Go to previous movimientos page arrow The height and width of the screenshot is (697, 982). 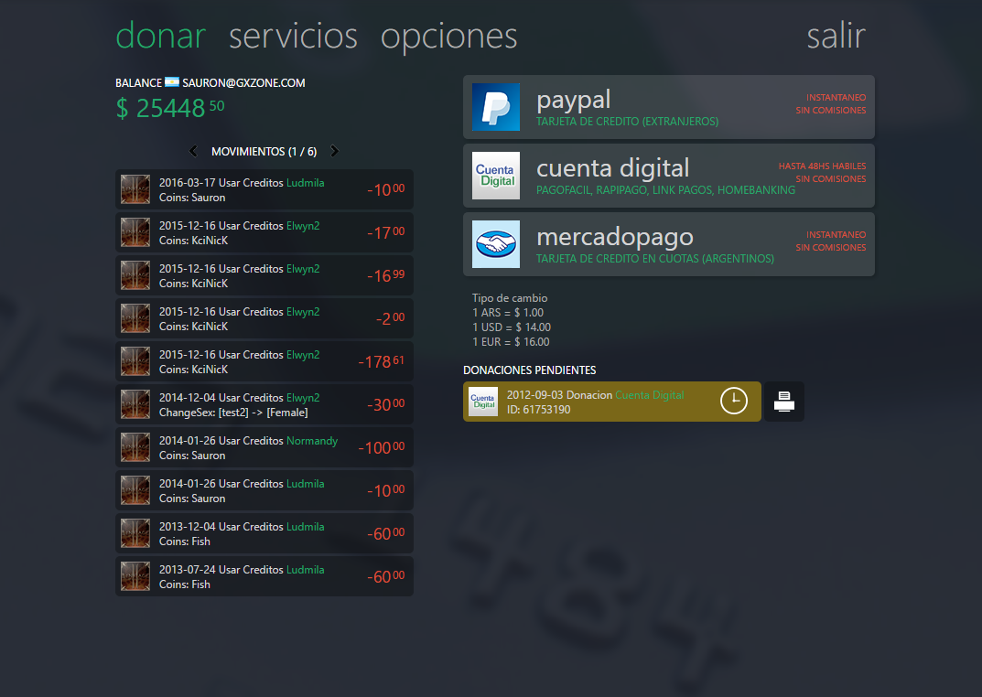click(193, 151)
